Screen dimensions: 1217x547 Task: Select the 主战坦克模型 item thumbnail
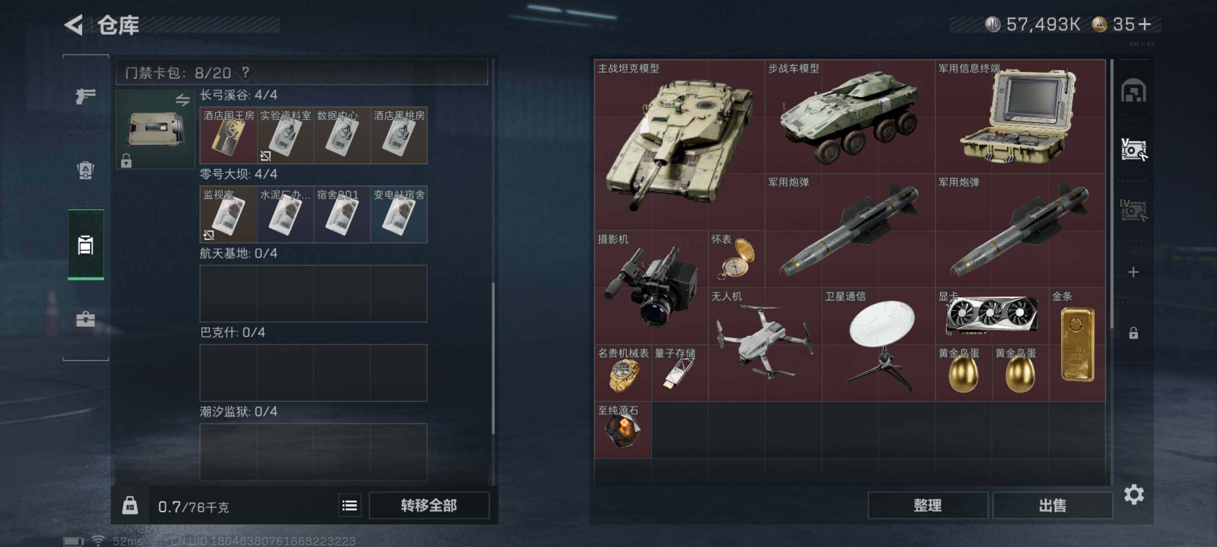pos(679,144)
